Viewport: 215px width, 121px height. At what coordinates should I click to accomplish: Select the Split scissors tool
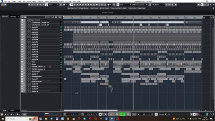click(83, 5)
